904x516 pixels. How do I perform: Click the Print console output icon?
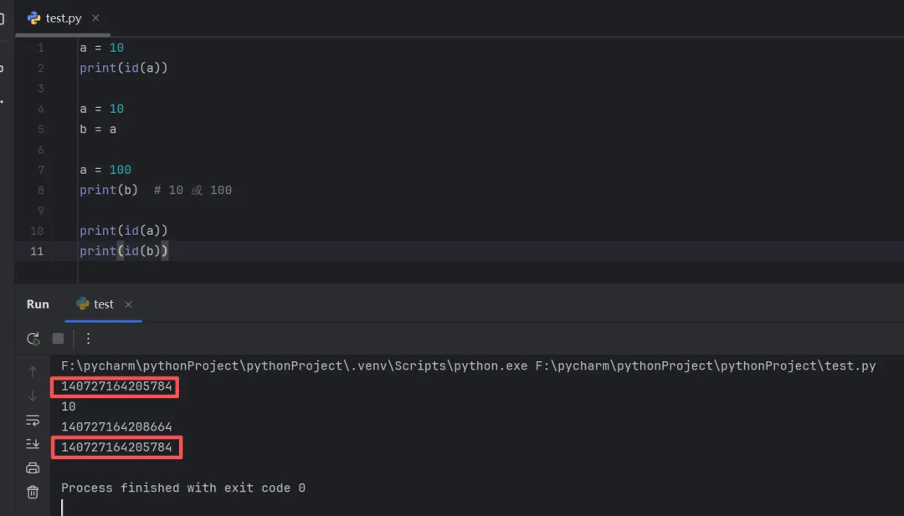click(x=33, y=468)
